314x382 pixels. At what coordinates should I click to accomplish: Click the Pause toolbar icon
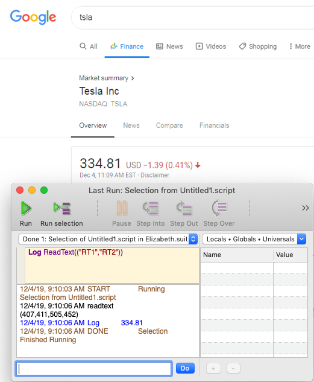121,208
